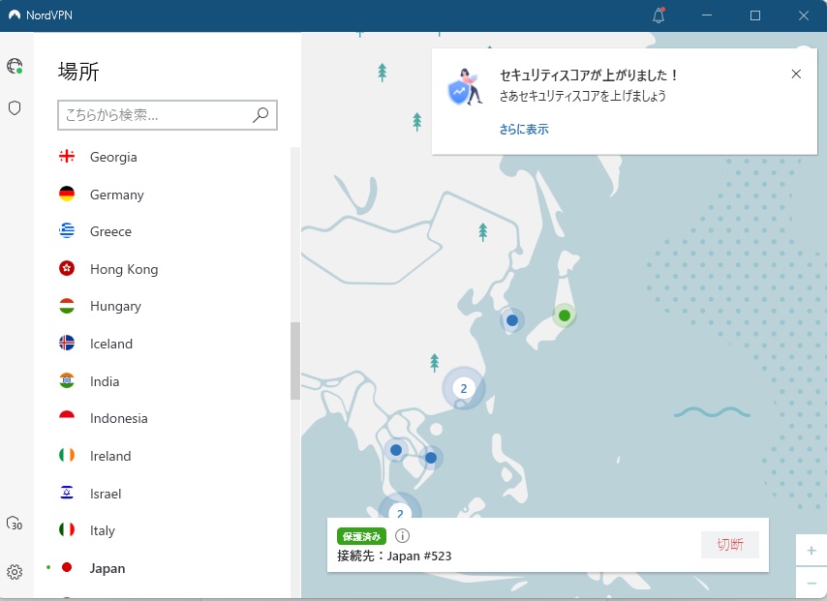
Task: Select Iceland in the country list
Action: (111, 344)
